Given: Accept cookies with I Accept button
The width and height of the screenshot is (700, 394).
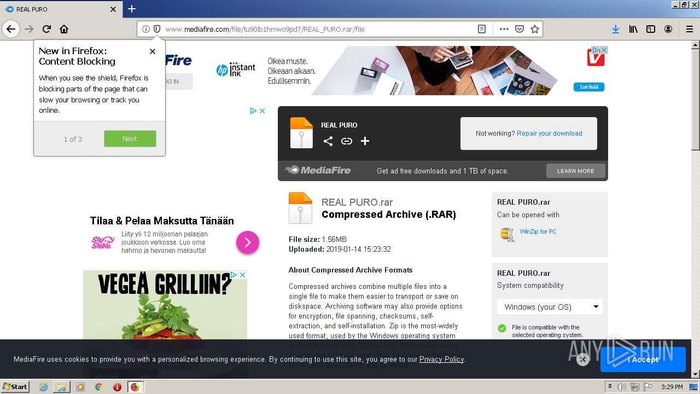Looking at the screenshot, I should 643,360.
